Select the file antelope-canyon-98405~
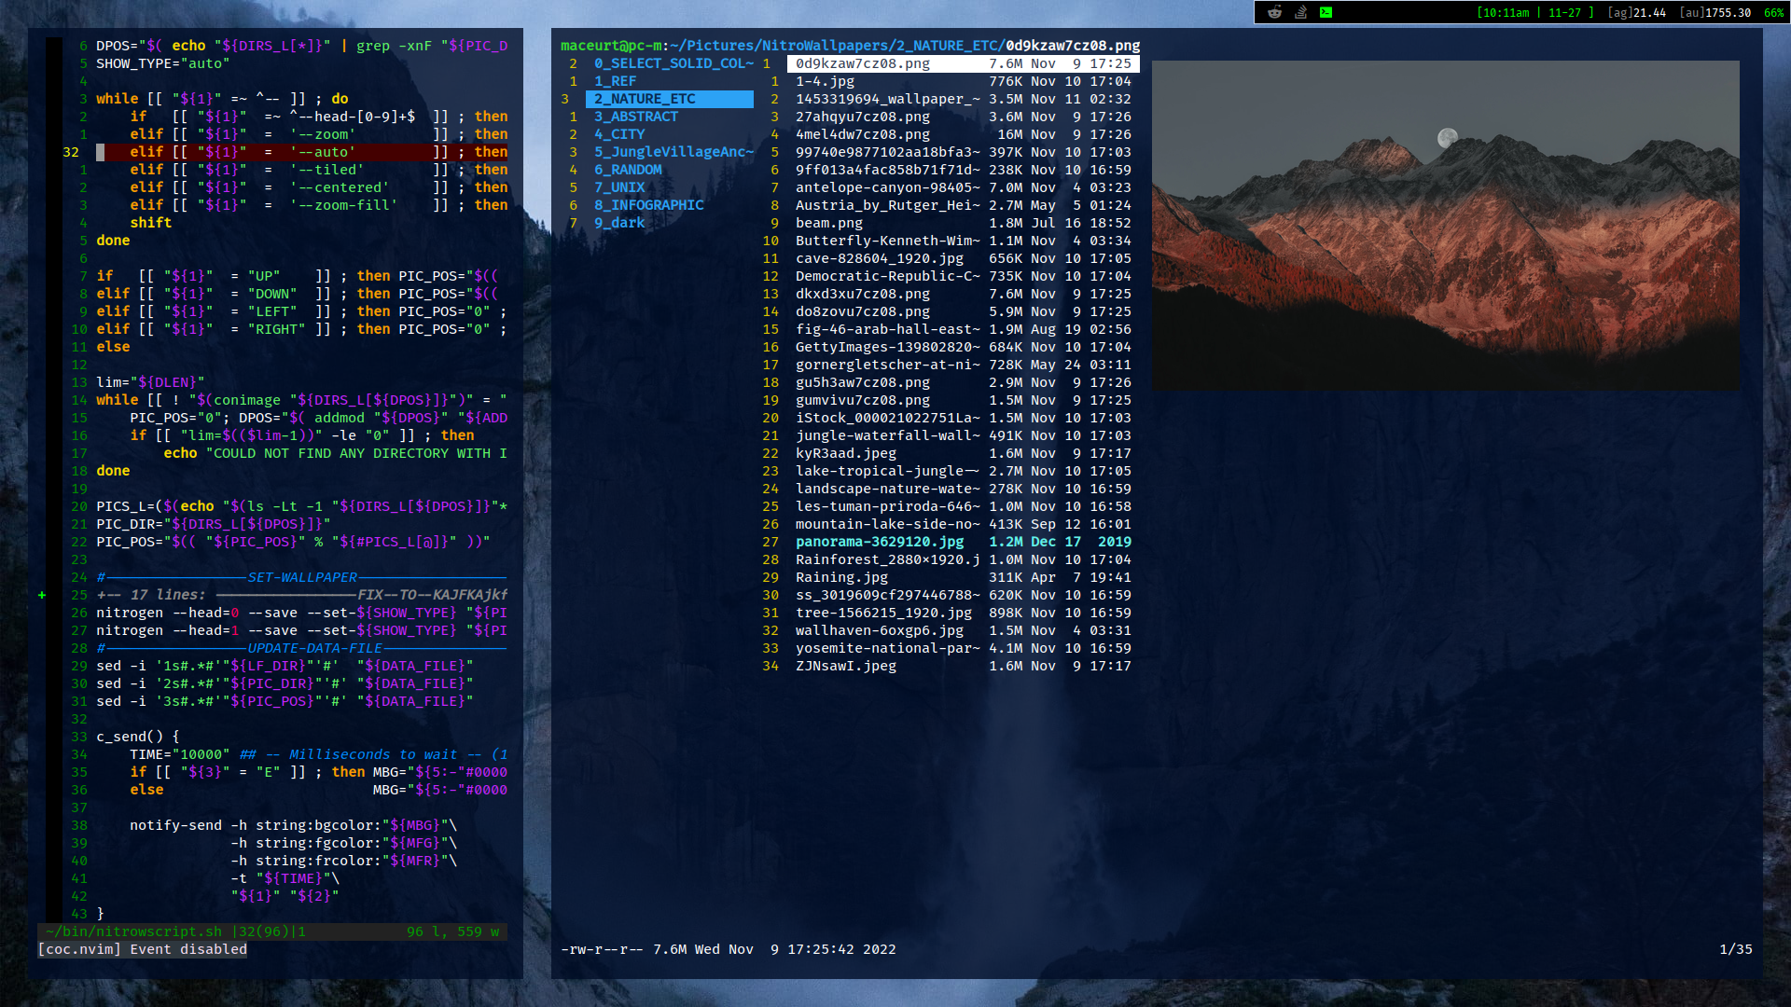The width and height of the screenshot is (1791, 1007). coord(963,187)
